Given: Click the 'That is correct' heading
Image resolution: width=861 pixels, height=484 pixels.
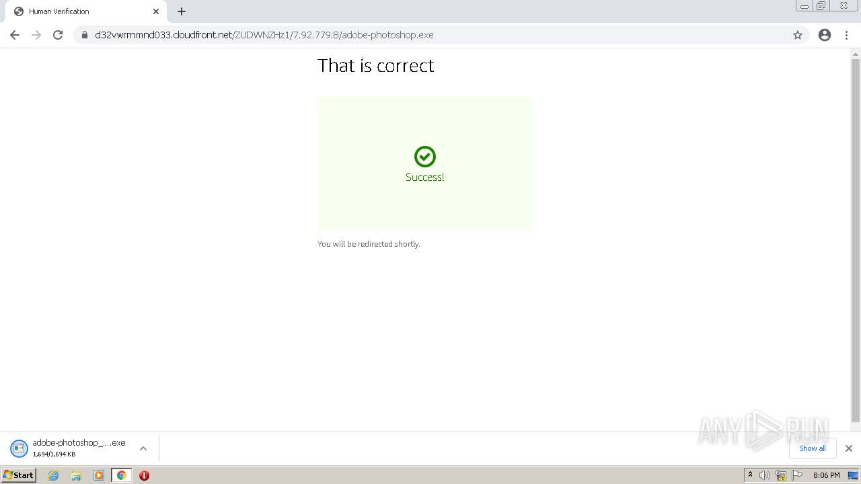Looking at the screenshot, I should click(x=376, y=65).
